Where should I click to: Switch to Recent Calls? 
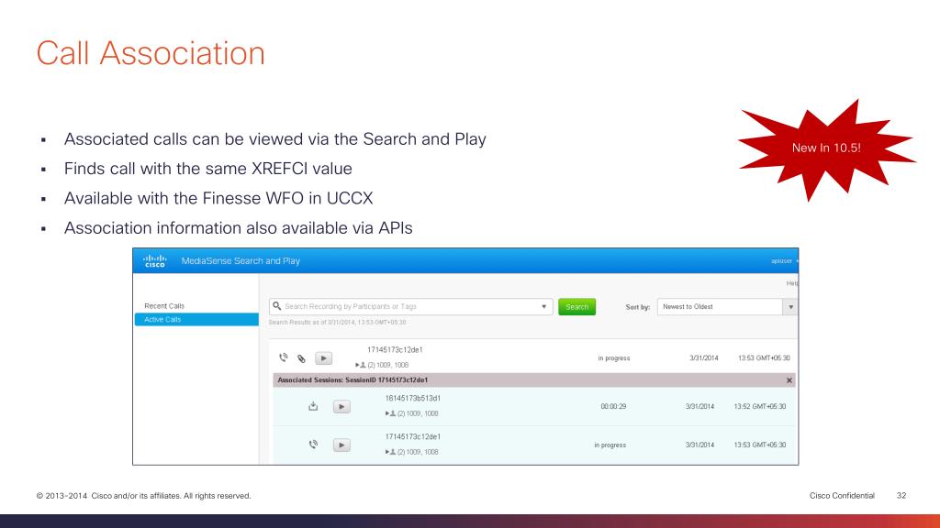point(164,306)
